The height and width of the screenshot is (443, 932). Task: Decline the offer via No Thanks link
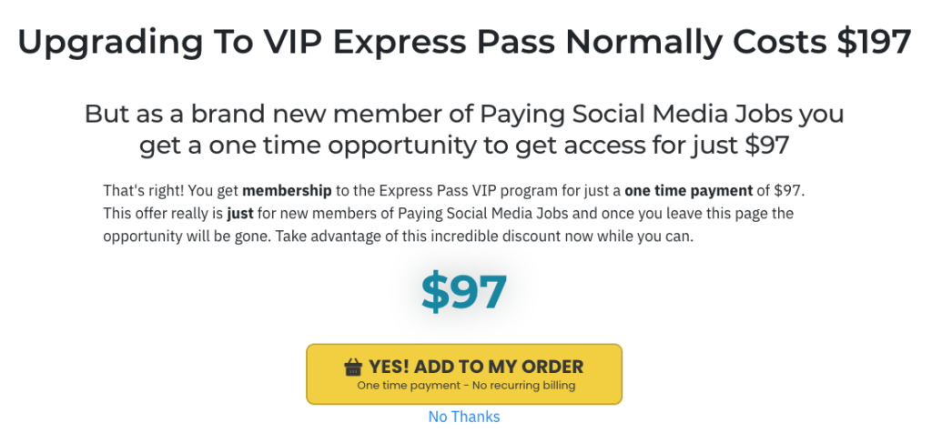click(464, 417)
